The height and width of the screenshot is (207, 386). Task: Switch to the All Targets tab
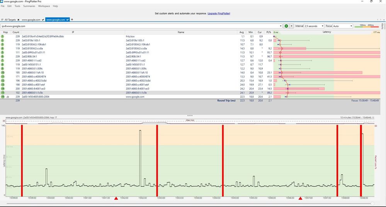pos(10,20)
